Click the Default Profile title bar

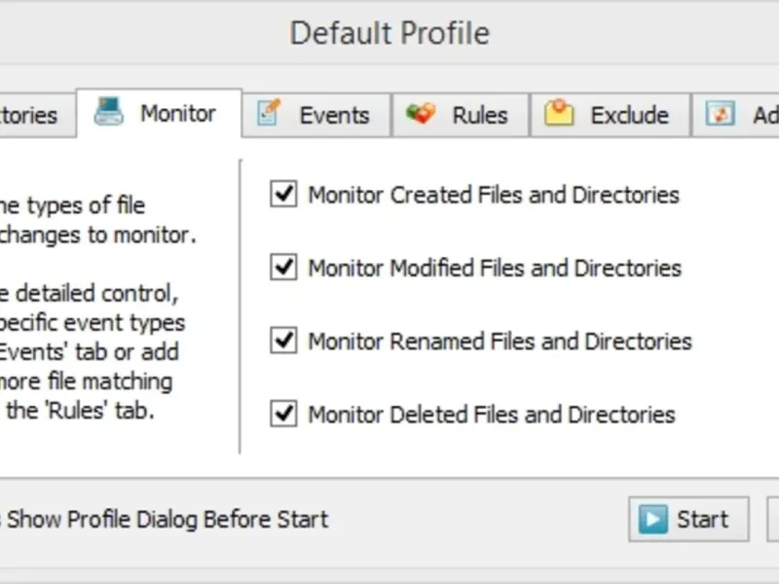pos(389,32)
